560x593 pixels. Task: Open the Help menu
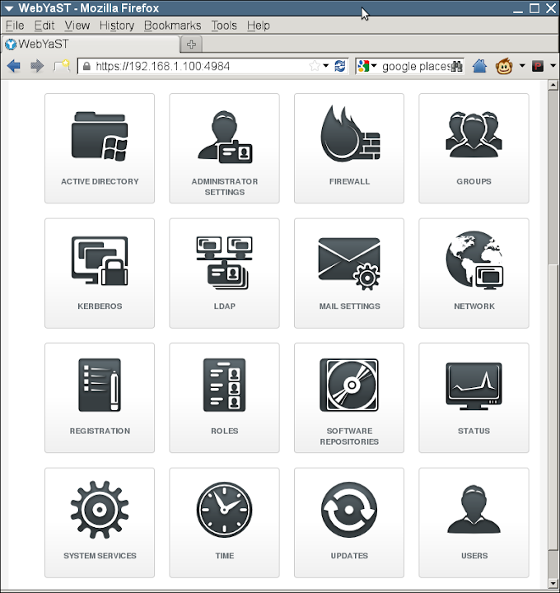[259, 26]
